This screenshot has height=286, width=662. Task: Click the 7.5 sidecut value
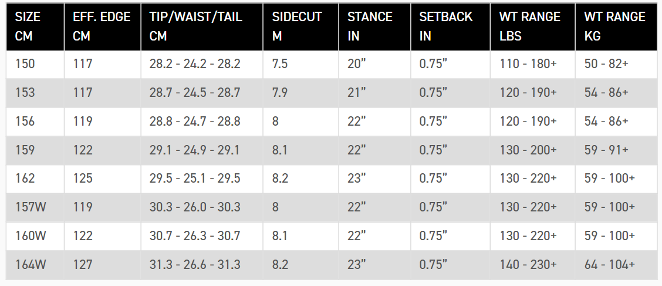(x=280, y=64)
